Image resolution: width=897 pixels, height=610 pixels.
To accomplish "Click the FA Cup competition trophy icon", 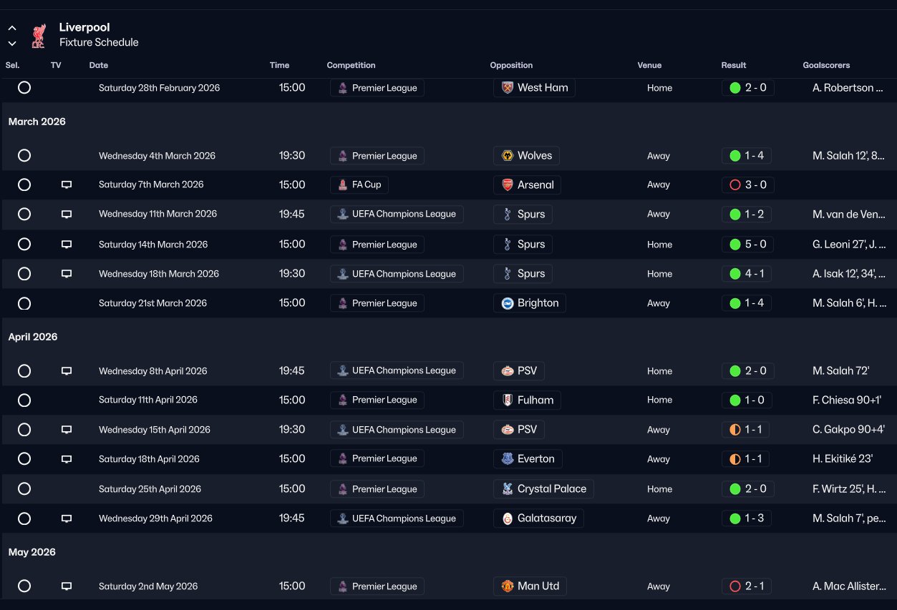I will pos(343,185).
